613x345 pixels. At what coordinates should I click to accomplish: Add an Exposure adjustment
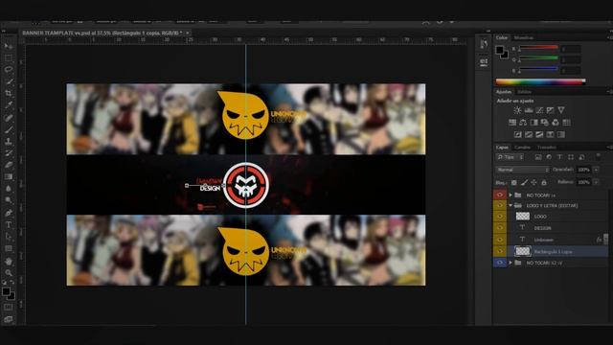pos(551,110)
